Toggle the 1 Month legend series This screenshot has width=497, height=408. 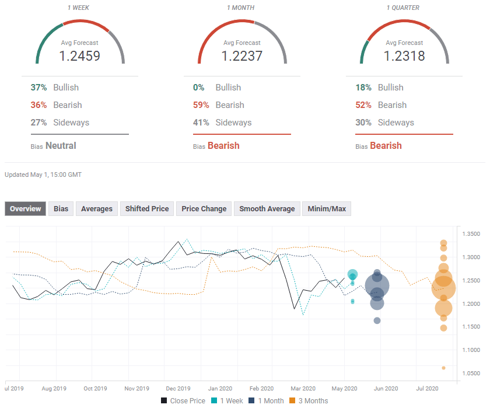coord(266,400)
